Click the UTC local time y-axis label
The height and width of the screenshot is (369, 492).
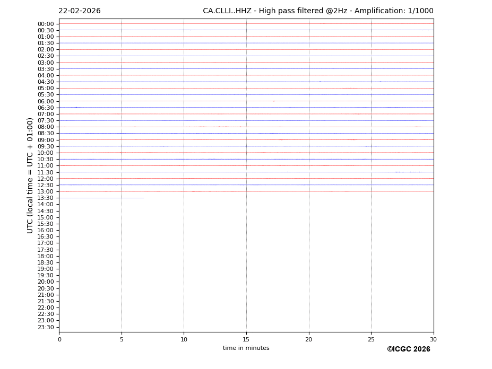[30, 175]
